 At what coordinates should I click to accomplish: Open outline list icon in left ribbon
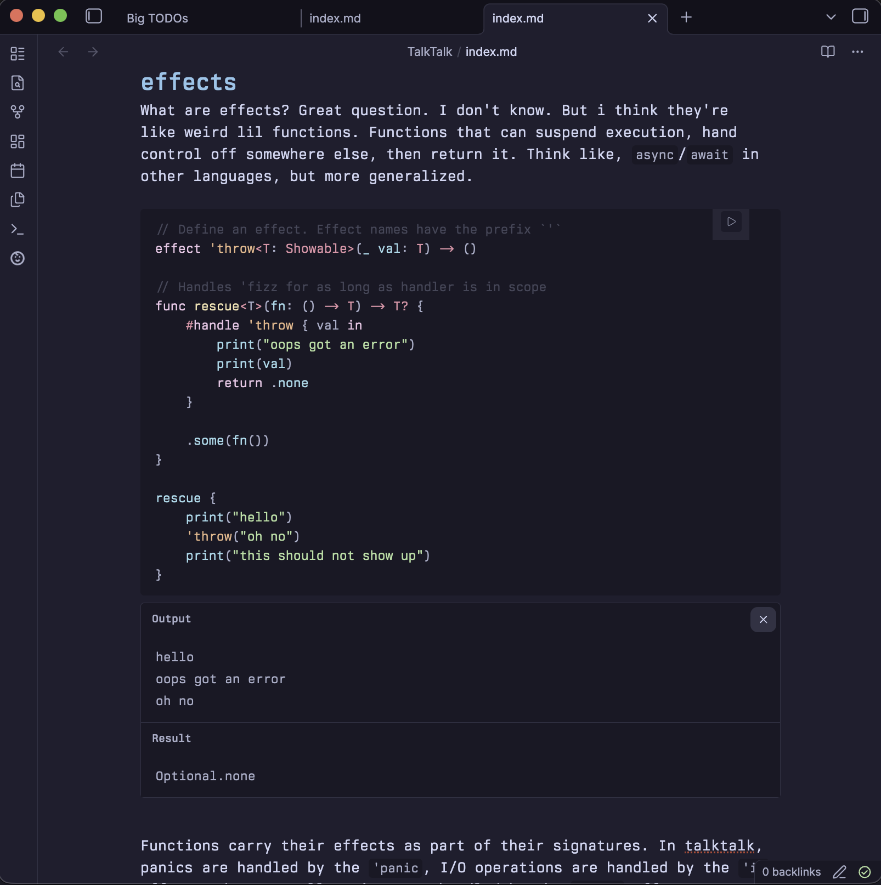coord(18,54)
